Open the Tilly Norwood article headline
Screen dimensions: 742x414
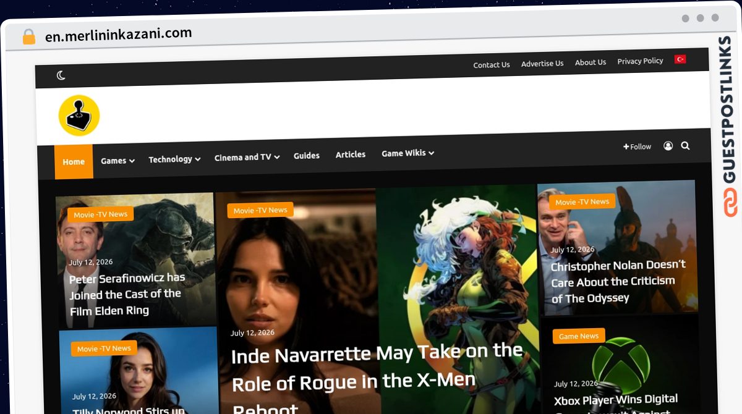point(128,410)
